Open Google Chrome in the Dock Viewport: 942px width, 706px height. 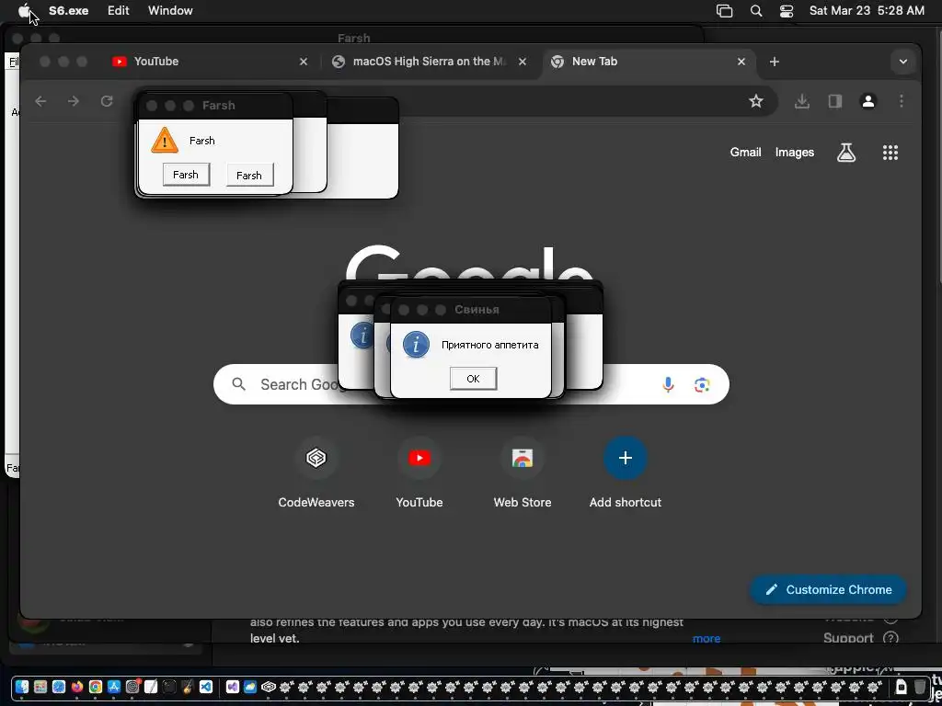[96, 686]
